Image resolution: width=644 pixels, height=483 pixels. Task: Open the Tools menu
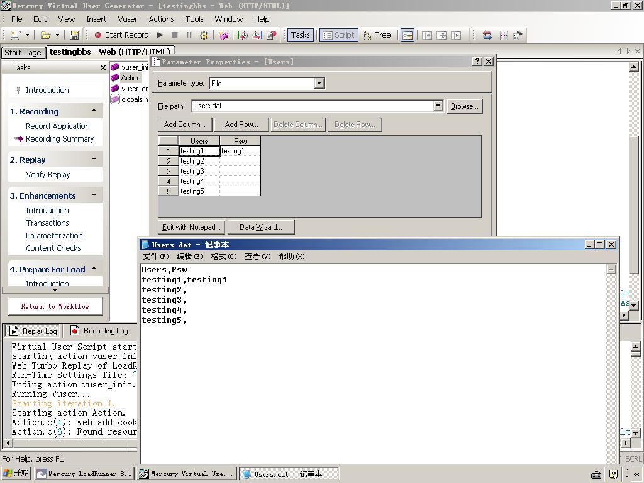(194, 19)
